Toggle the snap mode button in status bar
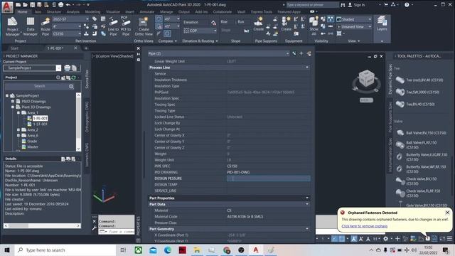Image resolution: width=455 pixels, height=256 pixels. [342, 239]
